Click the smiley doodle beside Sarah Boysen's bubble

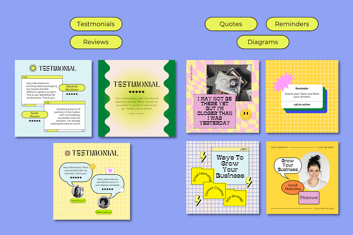tap(93, 167)
